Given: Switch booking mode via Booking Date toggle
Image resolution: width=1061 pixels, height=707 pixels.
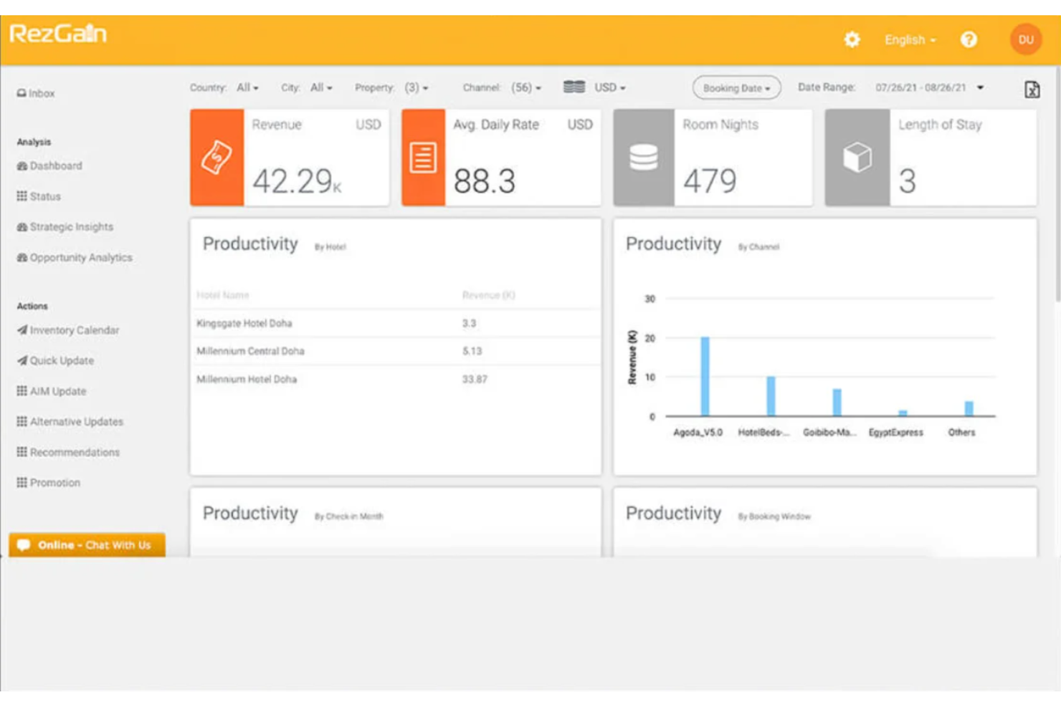Looking at the screenshot, I should [x=736, y=87].
